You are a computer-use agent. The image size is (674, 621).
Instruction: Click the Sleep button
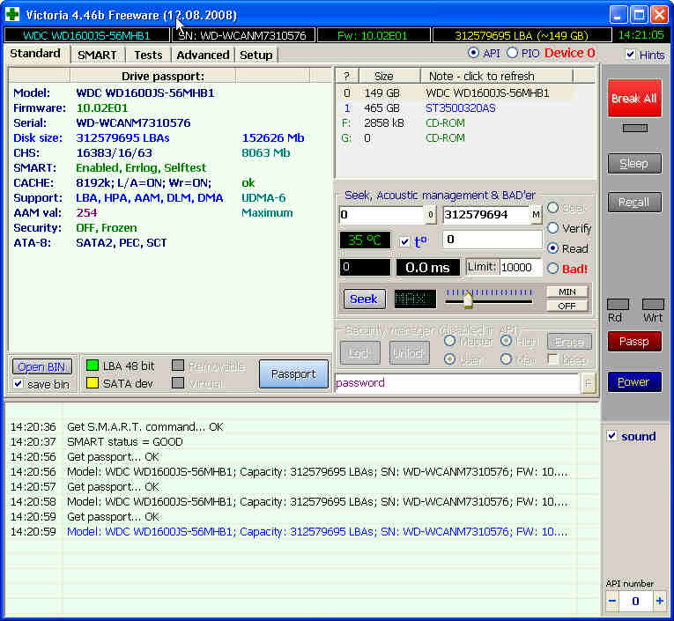634,164
